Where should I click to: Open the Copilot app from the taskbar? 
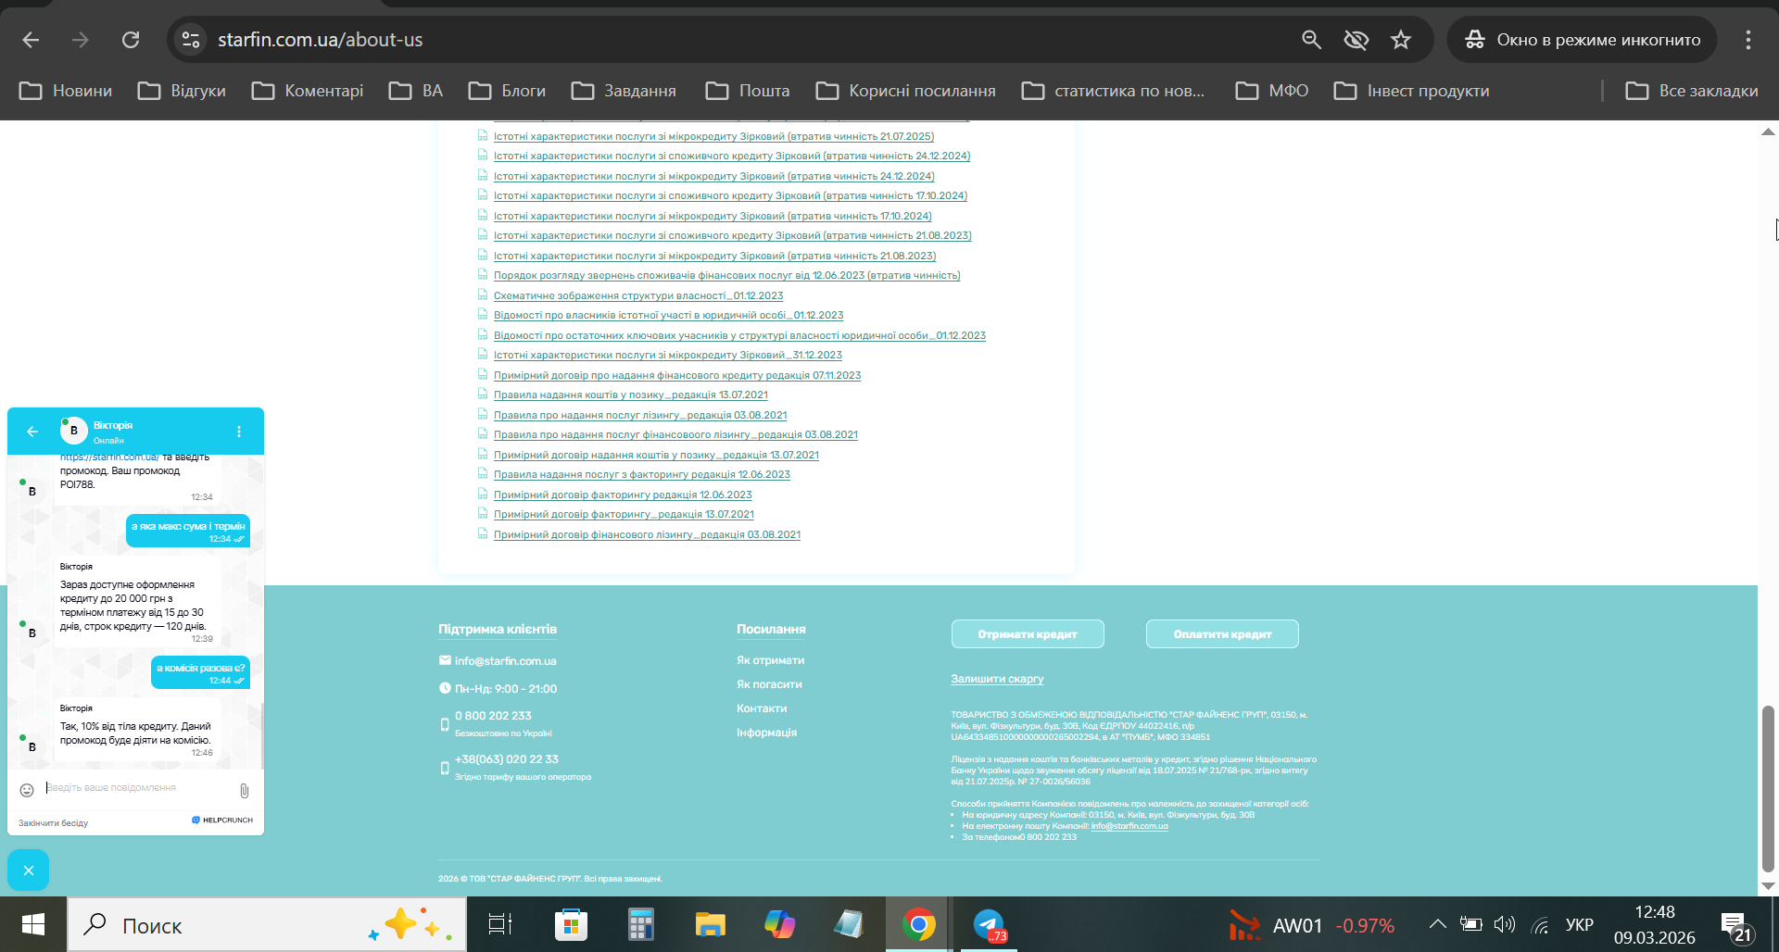[x=779, y=924]
